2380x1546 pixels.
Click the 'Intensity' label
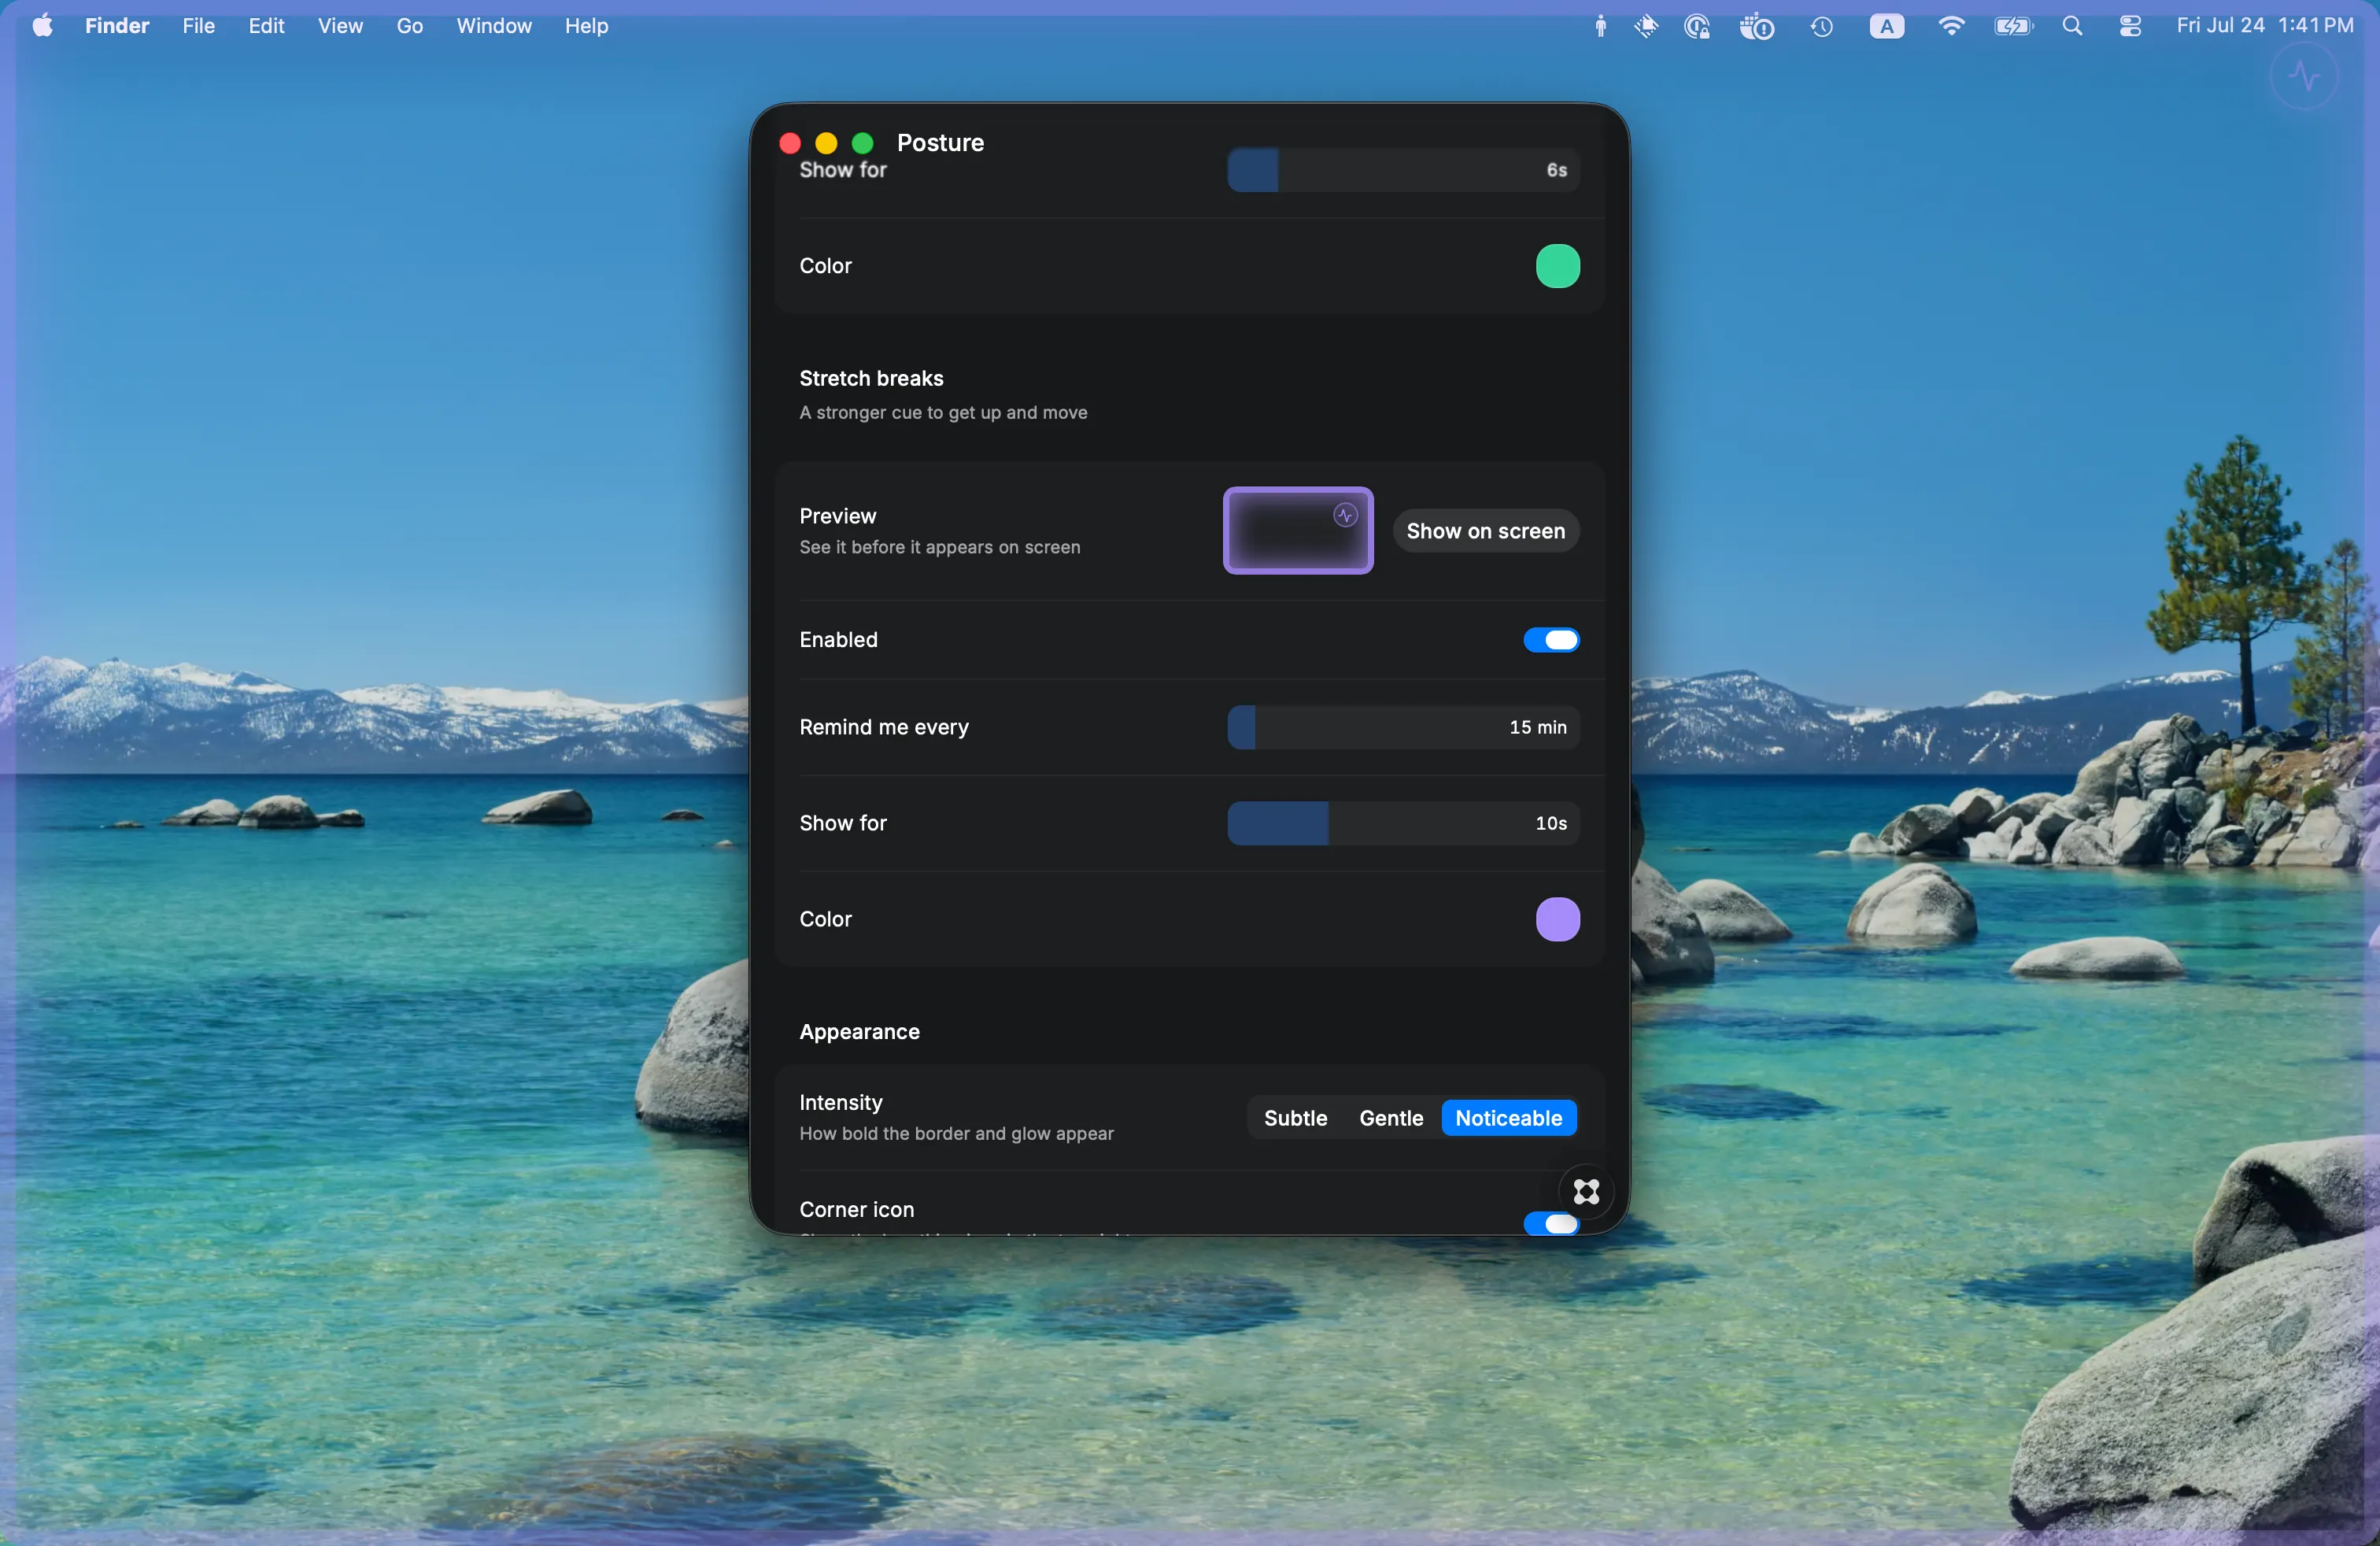pos(841,1102)
